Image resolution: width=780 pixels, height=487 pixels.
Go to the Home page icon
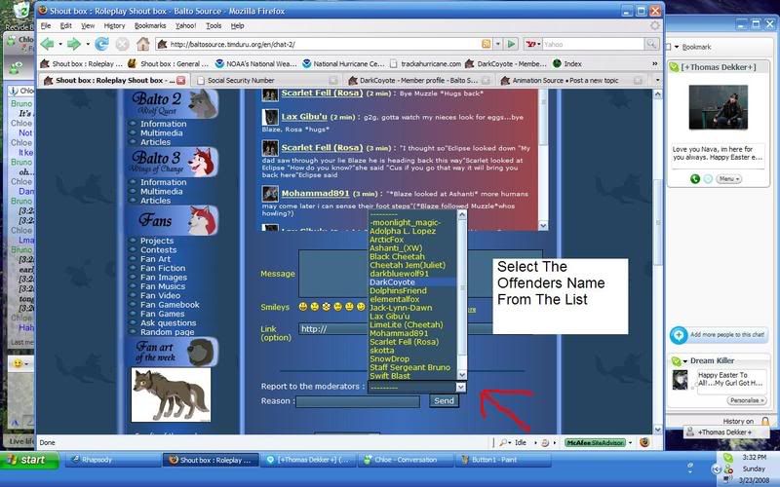[142, 44]
